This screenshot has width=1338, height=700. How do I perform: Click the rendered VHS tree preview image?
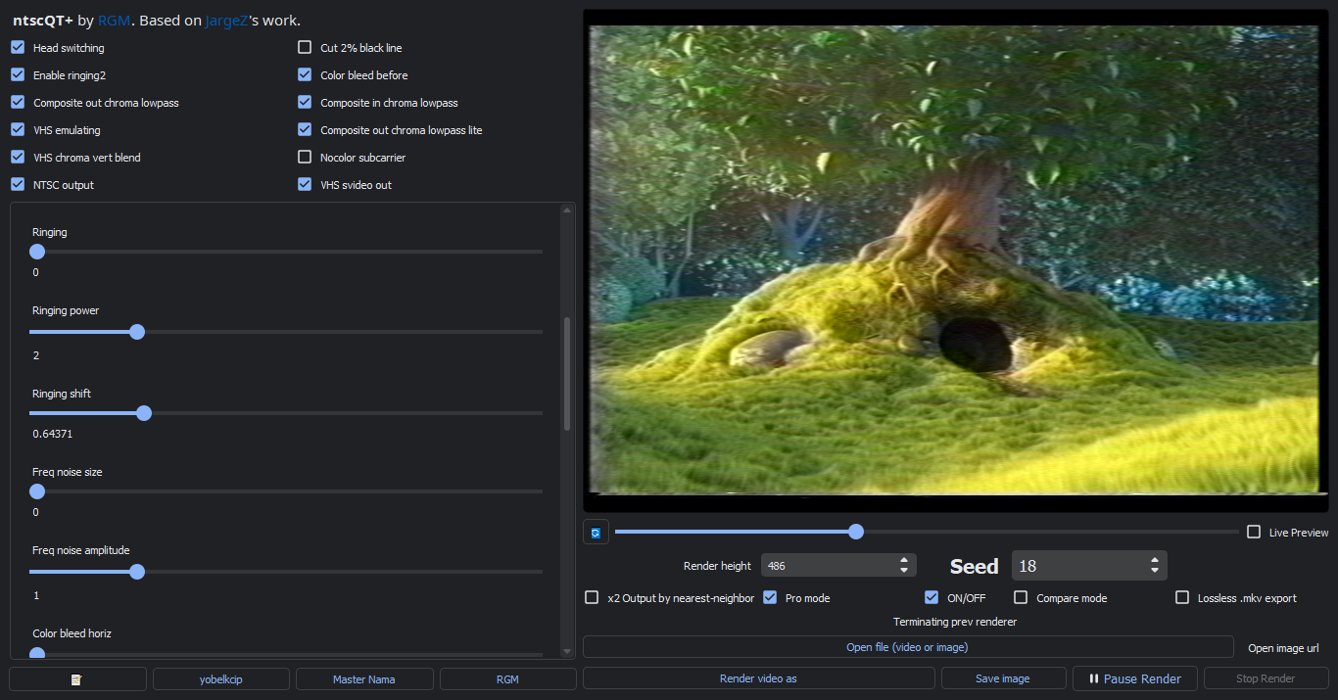click(954, 259)
